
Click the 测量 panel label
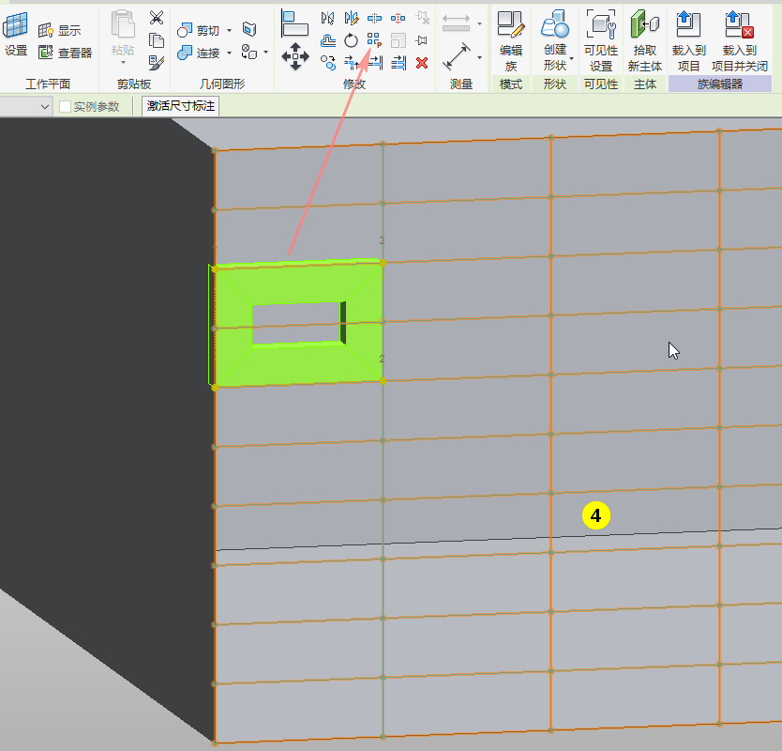(x=460, y=84)
